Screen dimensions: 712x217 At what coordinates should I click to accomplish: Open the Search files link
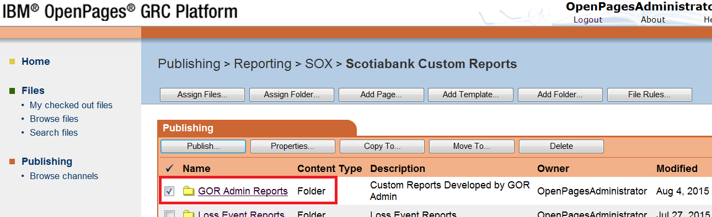pyautogui.click(x=53, y=132)
